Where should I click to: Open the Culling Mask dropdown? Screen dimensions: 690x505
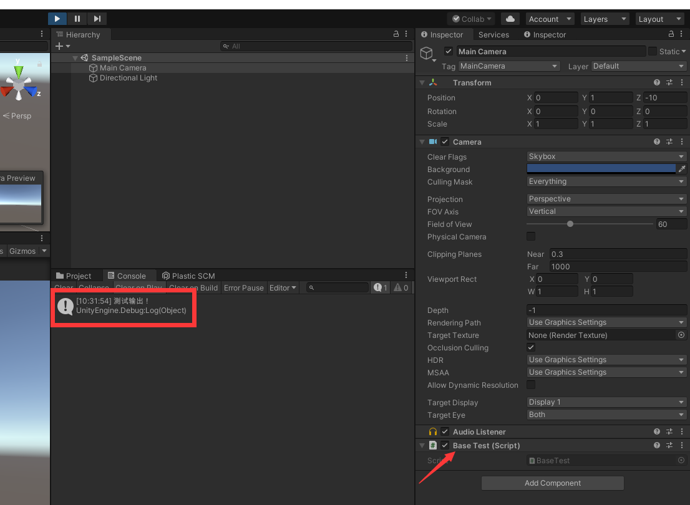coord(606,181)
